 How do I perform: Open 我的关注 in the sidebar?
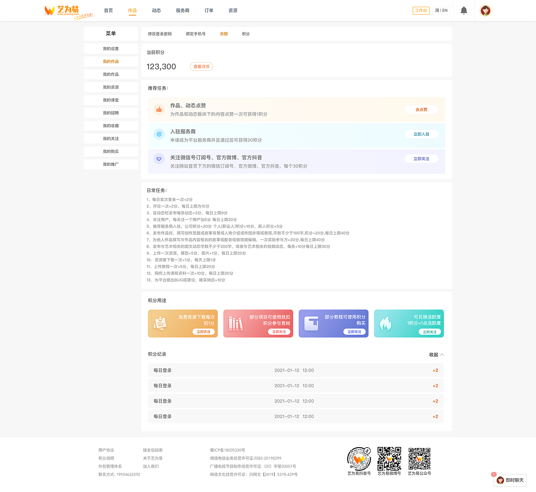[111, 139]
